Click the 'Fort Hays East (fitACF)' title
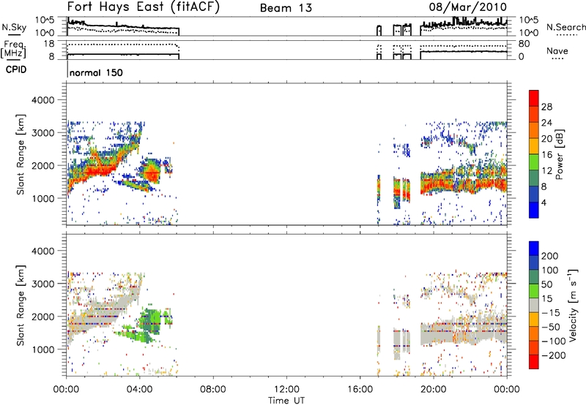Image resolution: width=586 pixels, height=405 pixels. [143, 7]
